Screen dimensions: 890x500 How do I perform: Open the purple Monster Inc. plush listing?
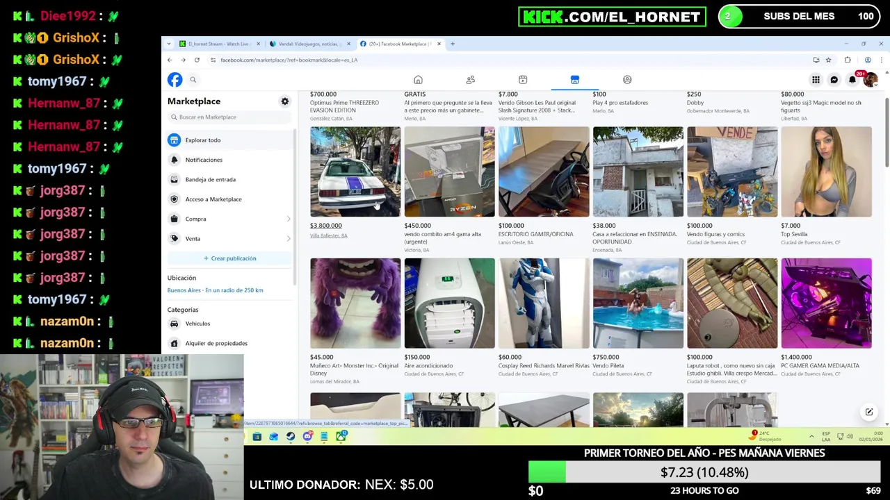[x=355, y=303]
